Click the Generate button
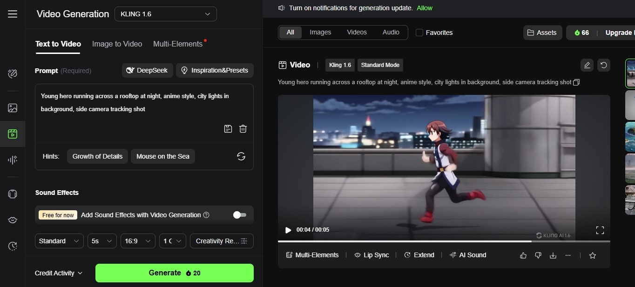The height and width of the screenshot is (287, 635). pyautogui.click(x=175, y=273)
